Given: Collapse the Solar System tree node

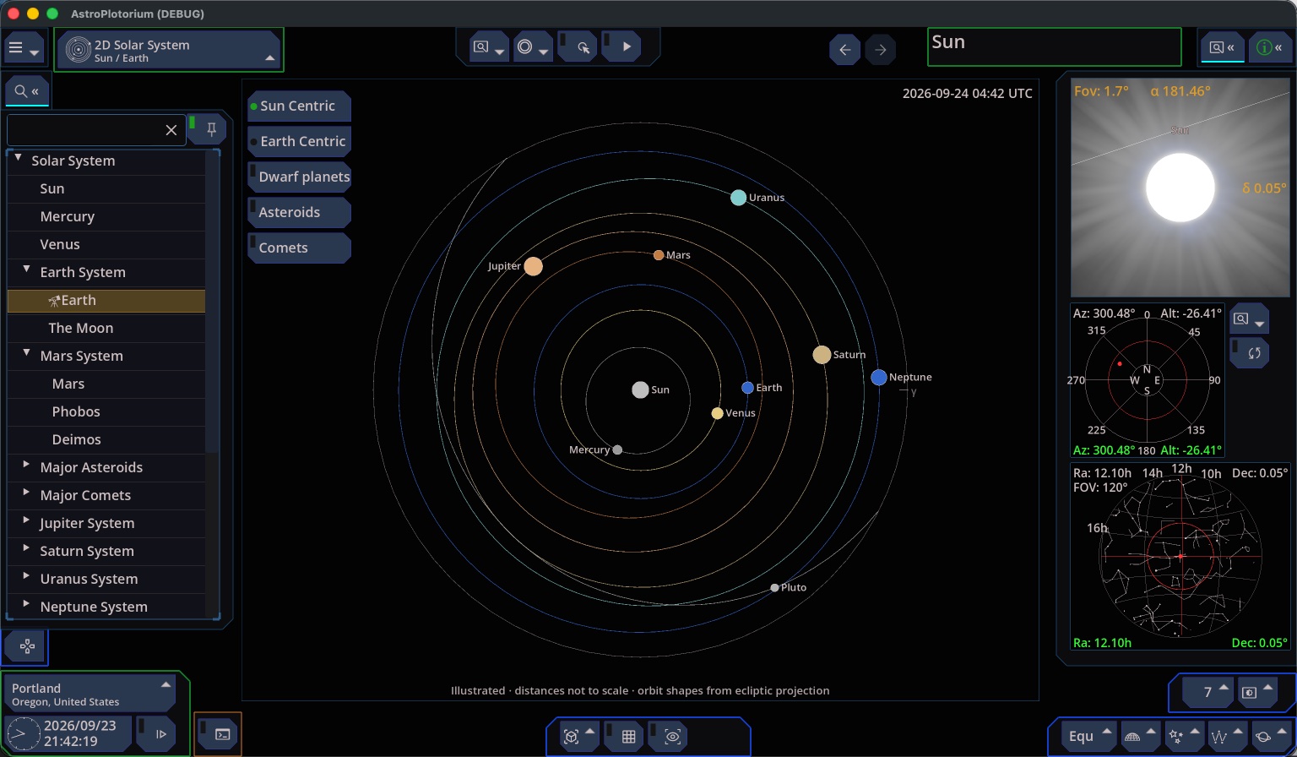Looking at the screenshot, I should [18, 159].
